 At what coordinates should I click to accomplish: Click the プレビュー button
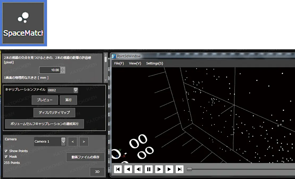click(45, 100)
